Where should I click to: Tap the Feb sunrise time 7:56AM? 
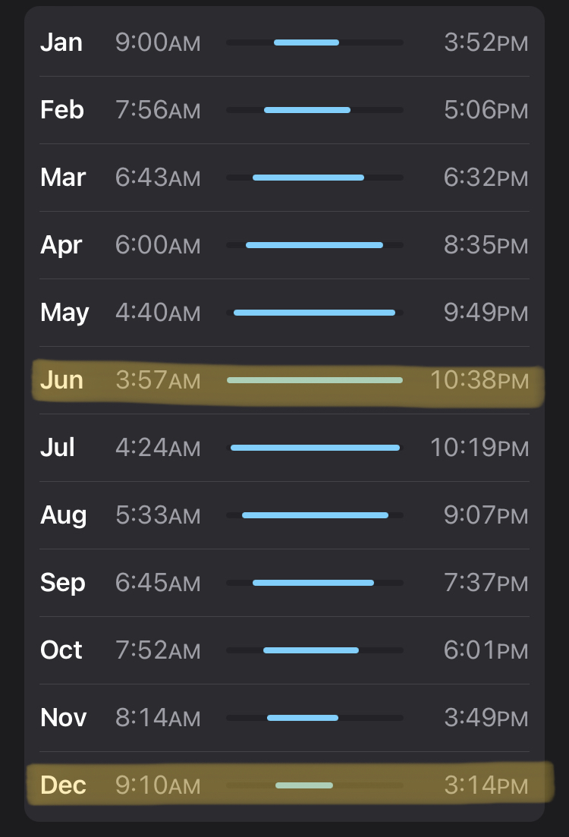pyautogui.click(x=158, y=110)
